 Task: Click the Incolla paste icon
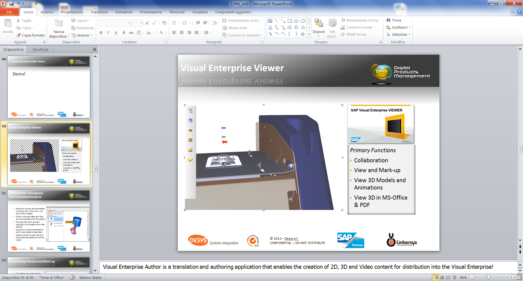pos(8,23)
